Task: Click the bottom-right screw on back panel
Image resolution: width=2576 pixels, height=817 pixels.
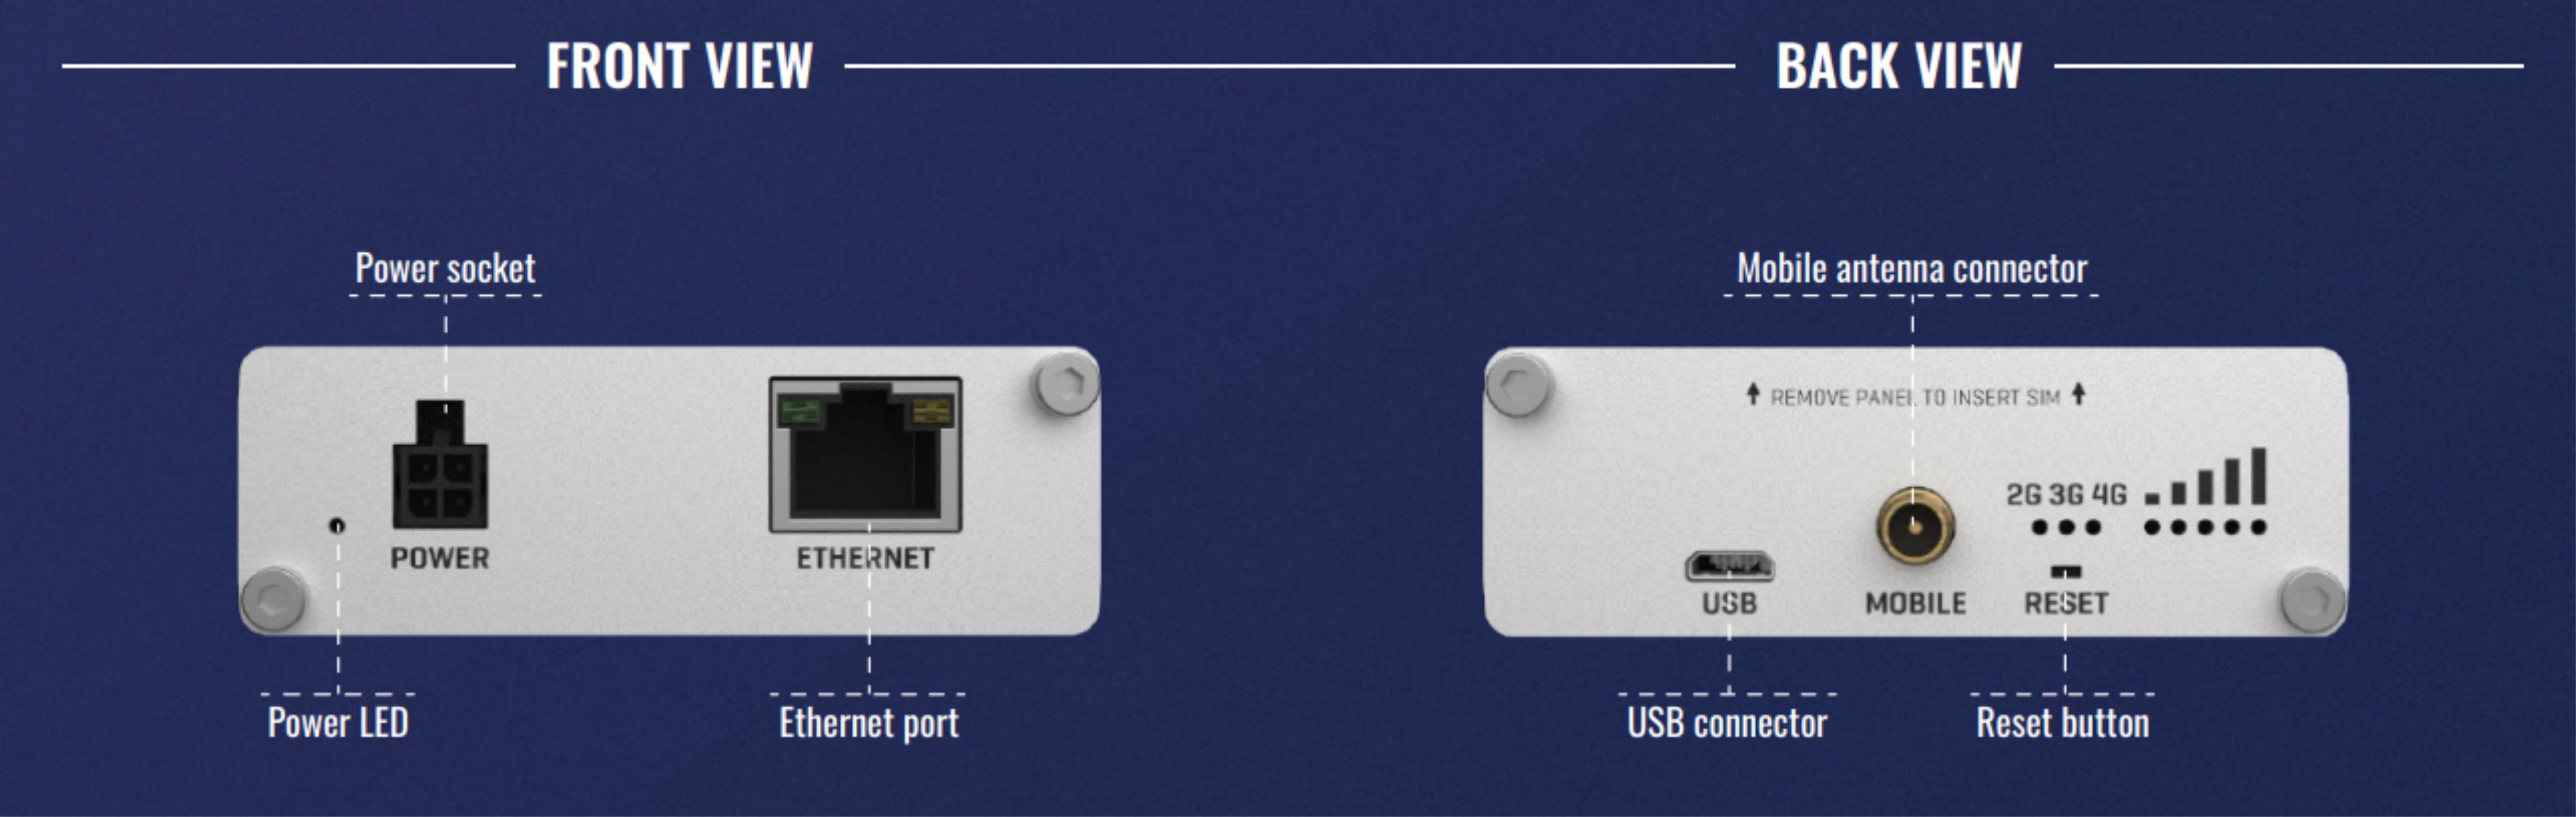Action: 2312,600
